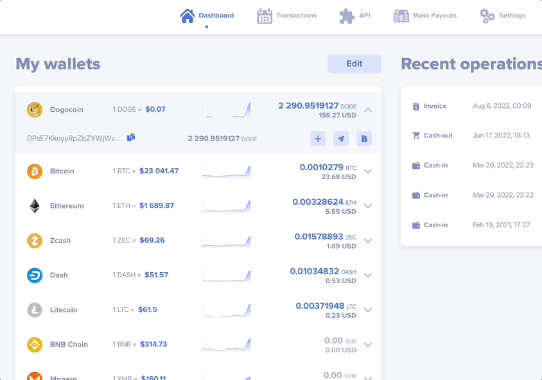Click the Mass Payouts money icon
The image size is (542, 380).
point(401,16)
